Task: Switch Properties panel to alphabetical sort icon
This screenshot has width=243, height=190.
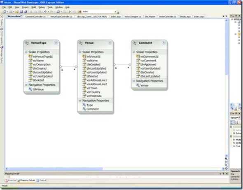Action: click(237, 123)
